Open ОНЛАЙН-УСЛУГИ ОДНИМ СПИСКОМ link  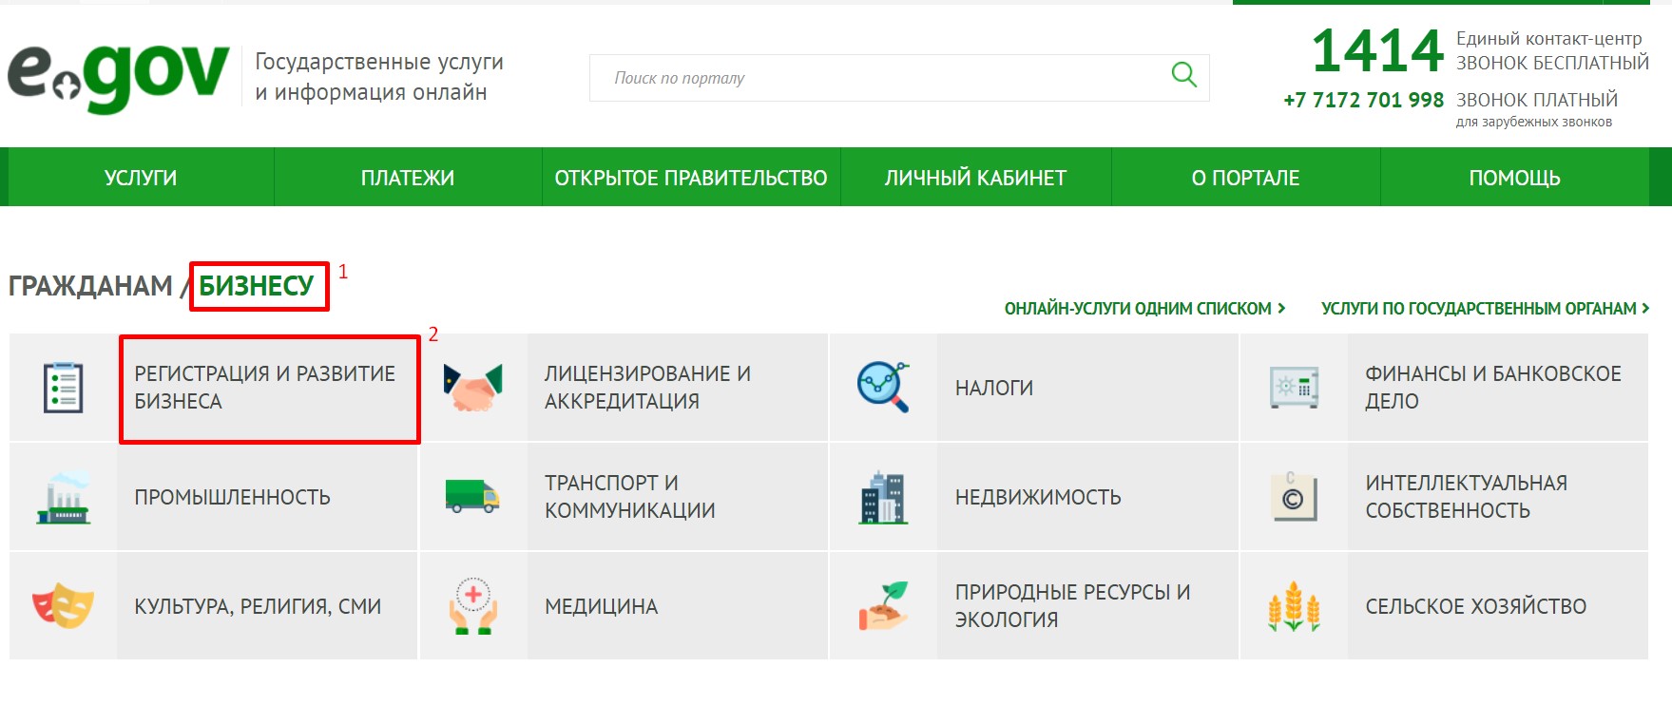[1144, 309]
